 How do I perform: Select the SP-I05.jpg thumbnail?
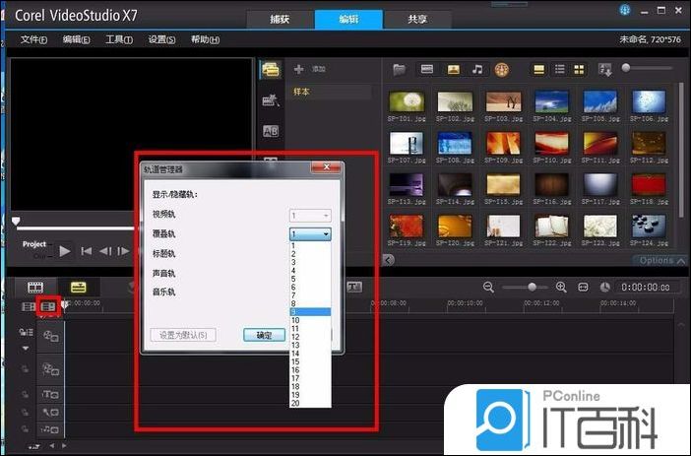[600, 104]
